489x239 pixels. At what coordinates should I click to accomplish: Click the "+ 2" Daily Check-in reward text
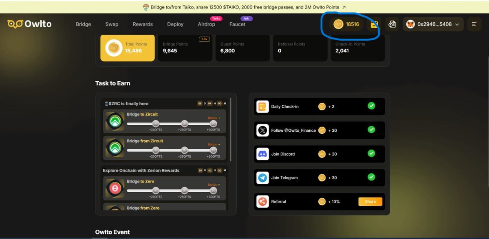pos(331,106)
